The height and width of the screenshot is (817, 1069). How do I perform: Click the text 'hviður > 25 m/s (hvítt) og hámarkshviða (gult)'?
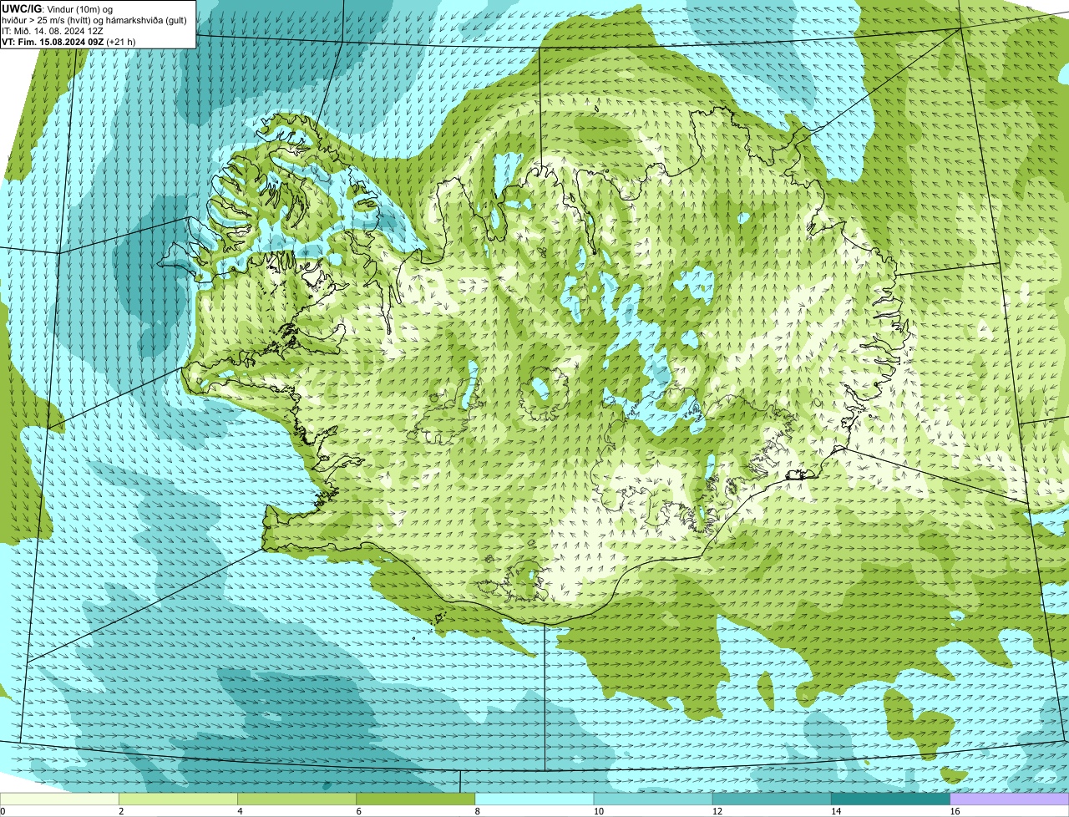pos(94,20)
